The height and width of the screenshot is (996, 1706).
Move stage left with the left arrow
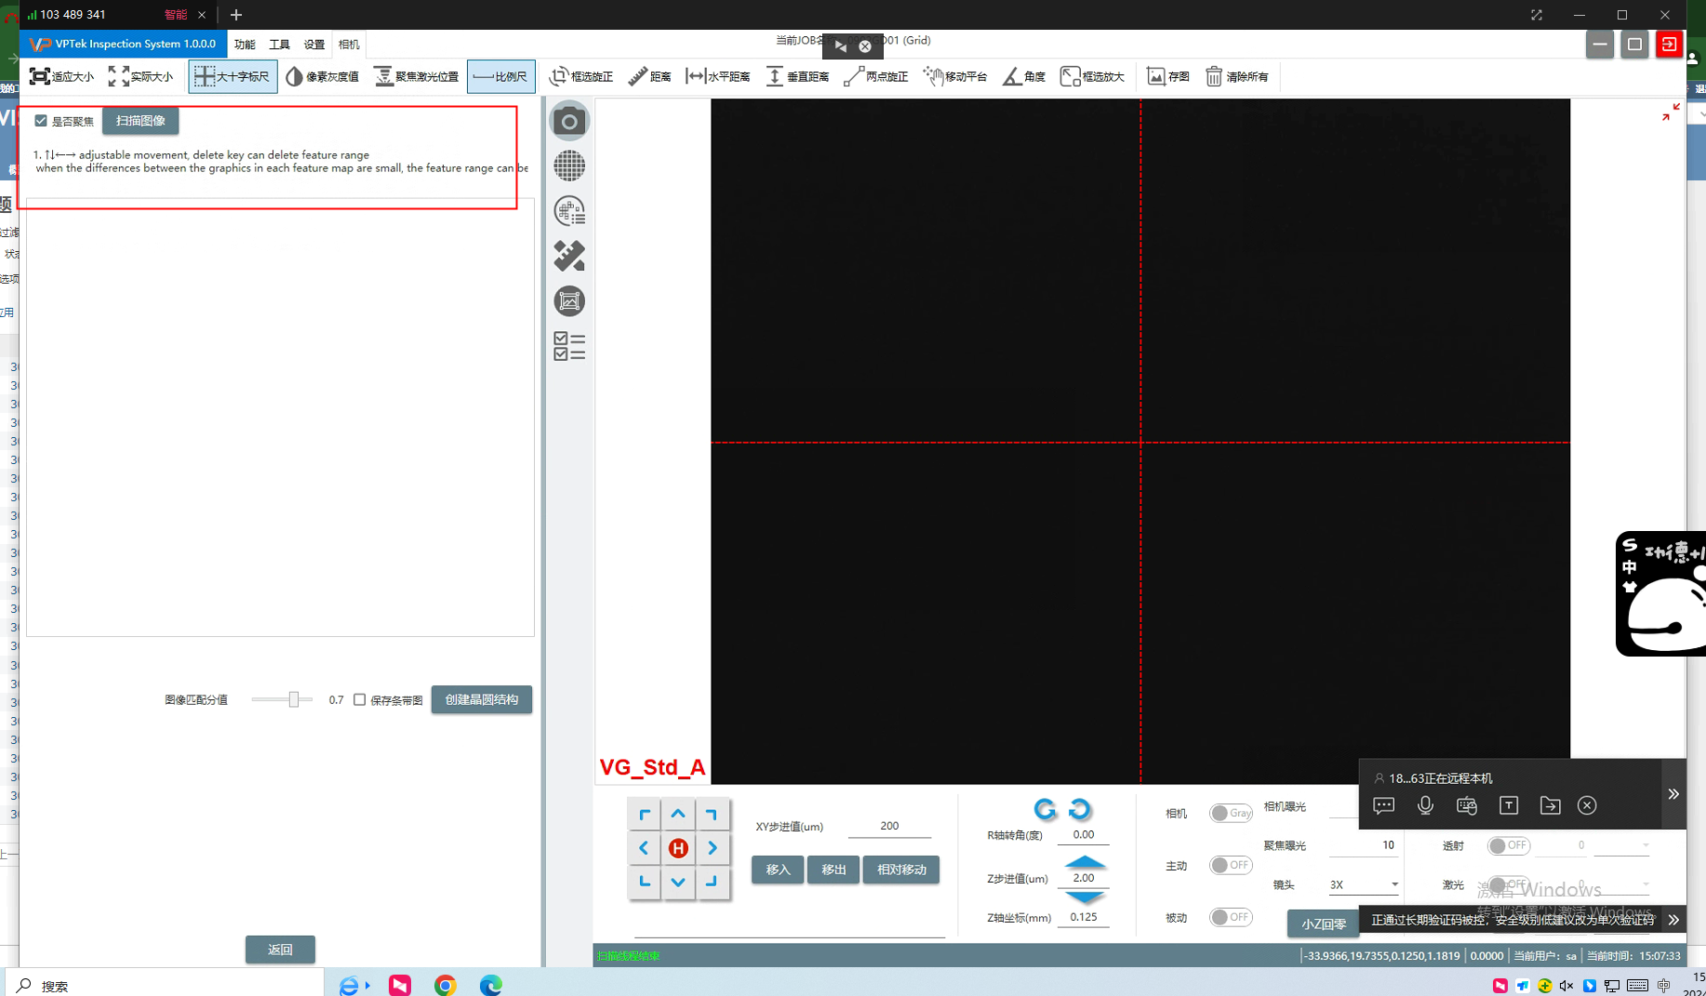click(x=644, y=848)
